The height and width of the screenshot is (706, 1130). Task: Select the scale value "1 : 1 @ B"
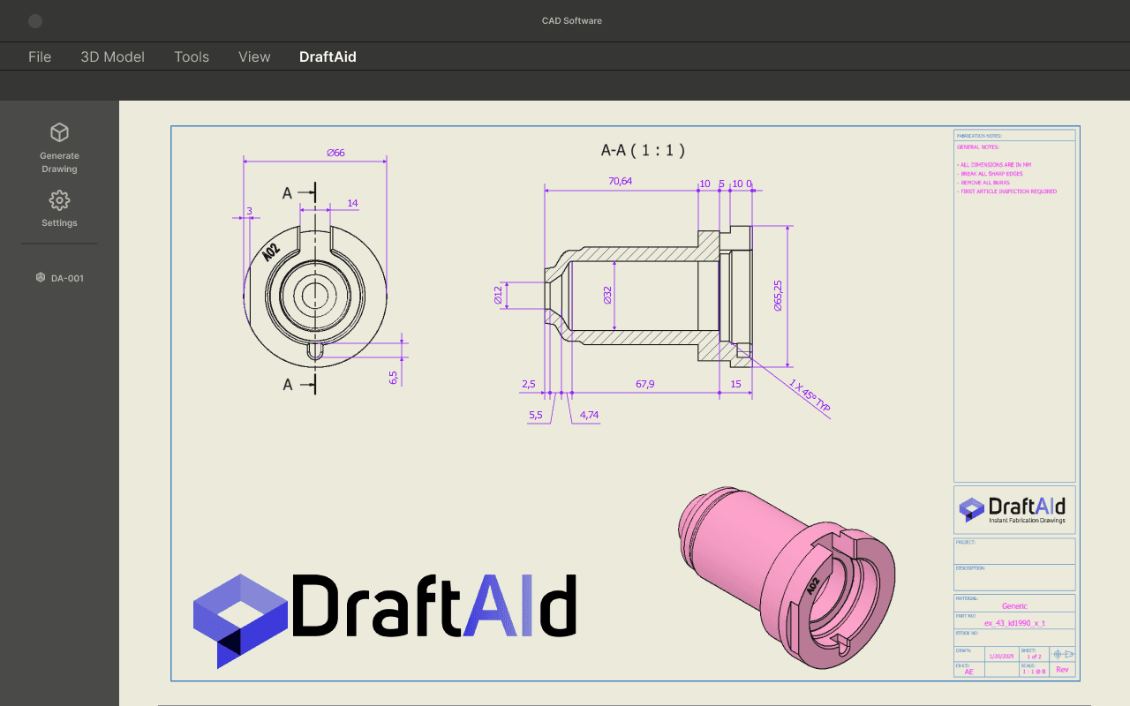coord(1034,672)
